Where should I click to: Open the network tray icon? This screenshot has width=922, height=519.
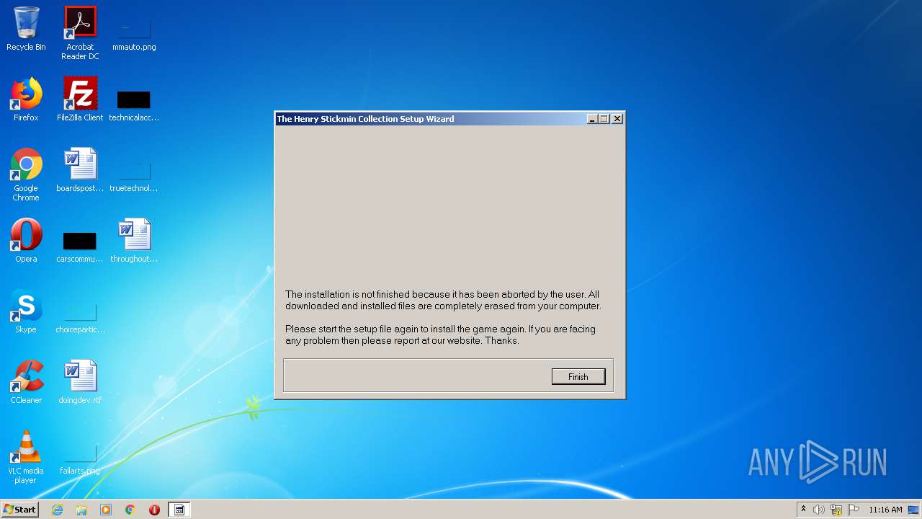pyautogui.click(x=836, y=510)
